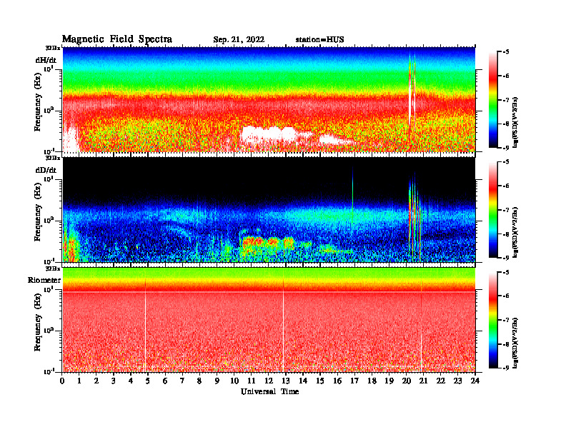
Task: Click the dD/dt spectrogram color scale bar
Action: click(x=492, y=210)
